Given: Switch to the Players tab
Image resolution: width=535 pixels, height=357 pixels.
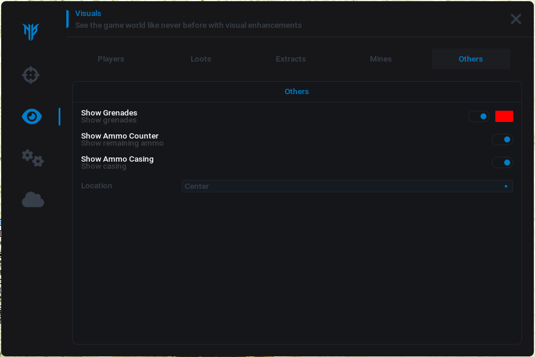Looking at the screenshot, I should point(111,59).
